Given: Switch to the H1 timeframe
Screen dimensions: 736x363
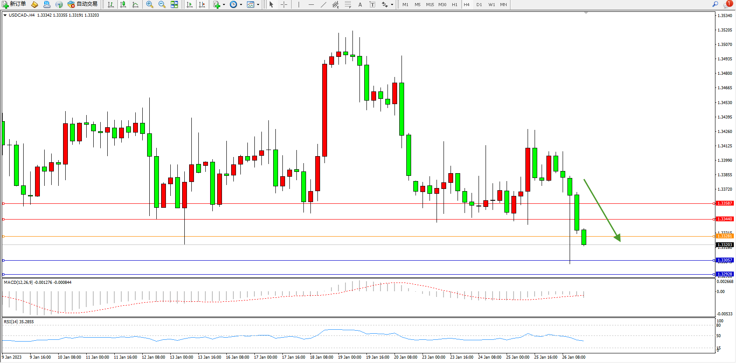Looking at the screenshot, I should tap(454, 4).
